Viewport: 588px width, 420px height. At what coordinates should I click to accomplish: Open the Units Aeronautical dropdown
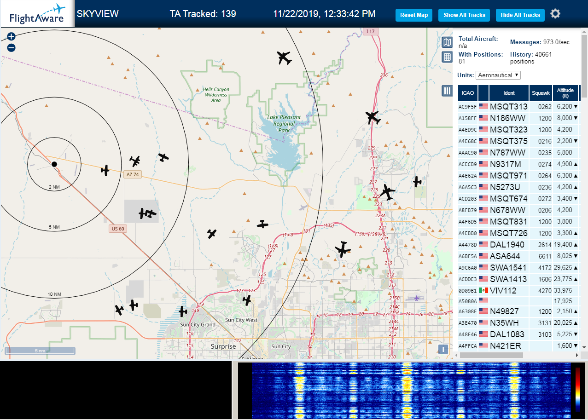(498, 75)
